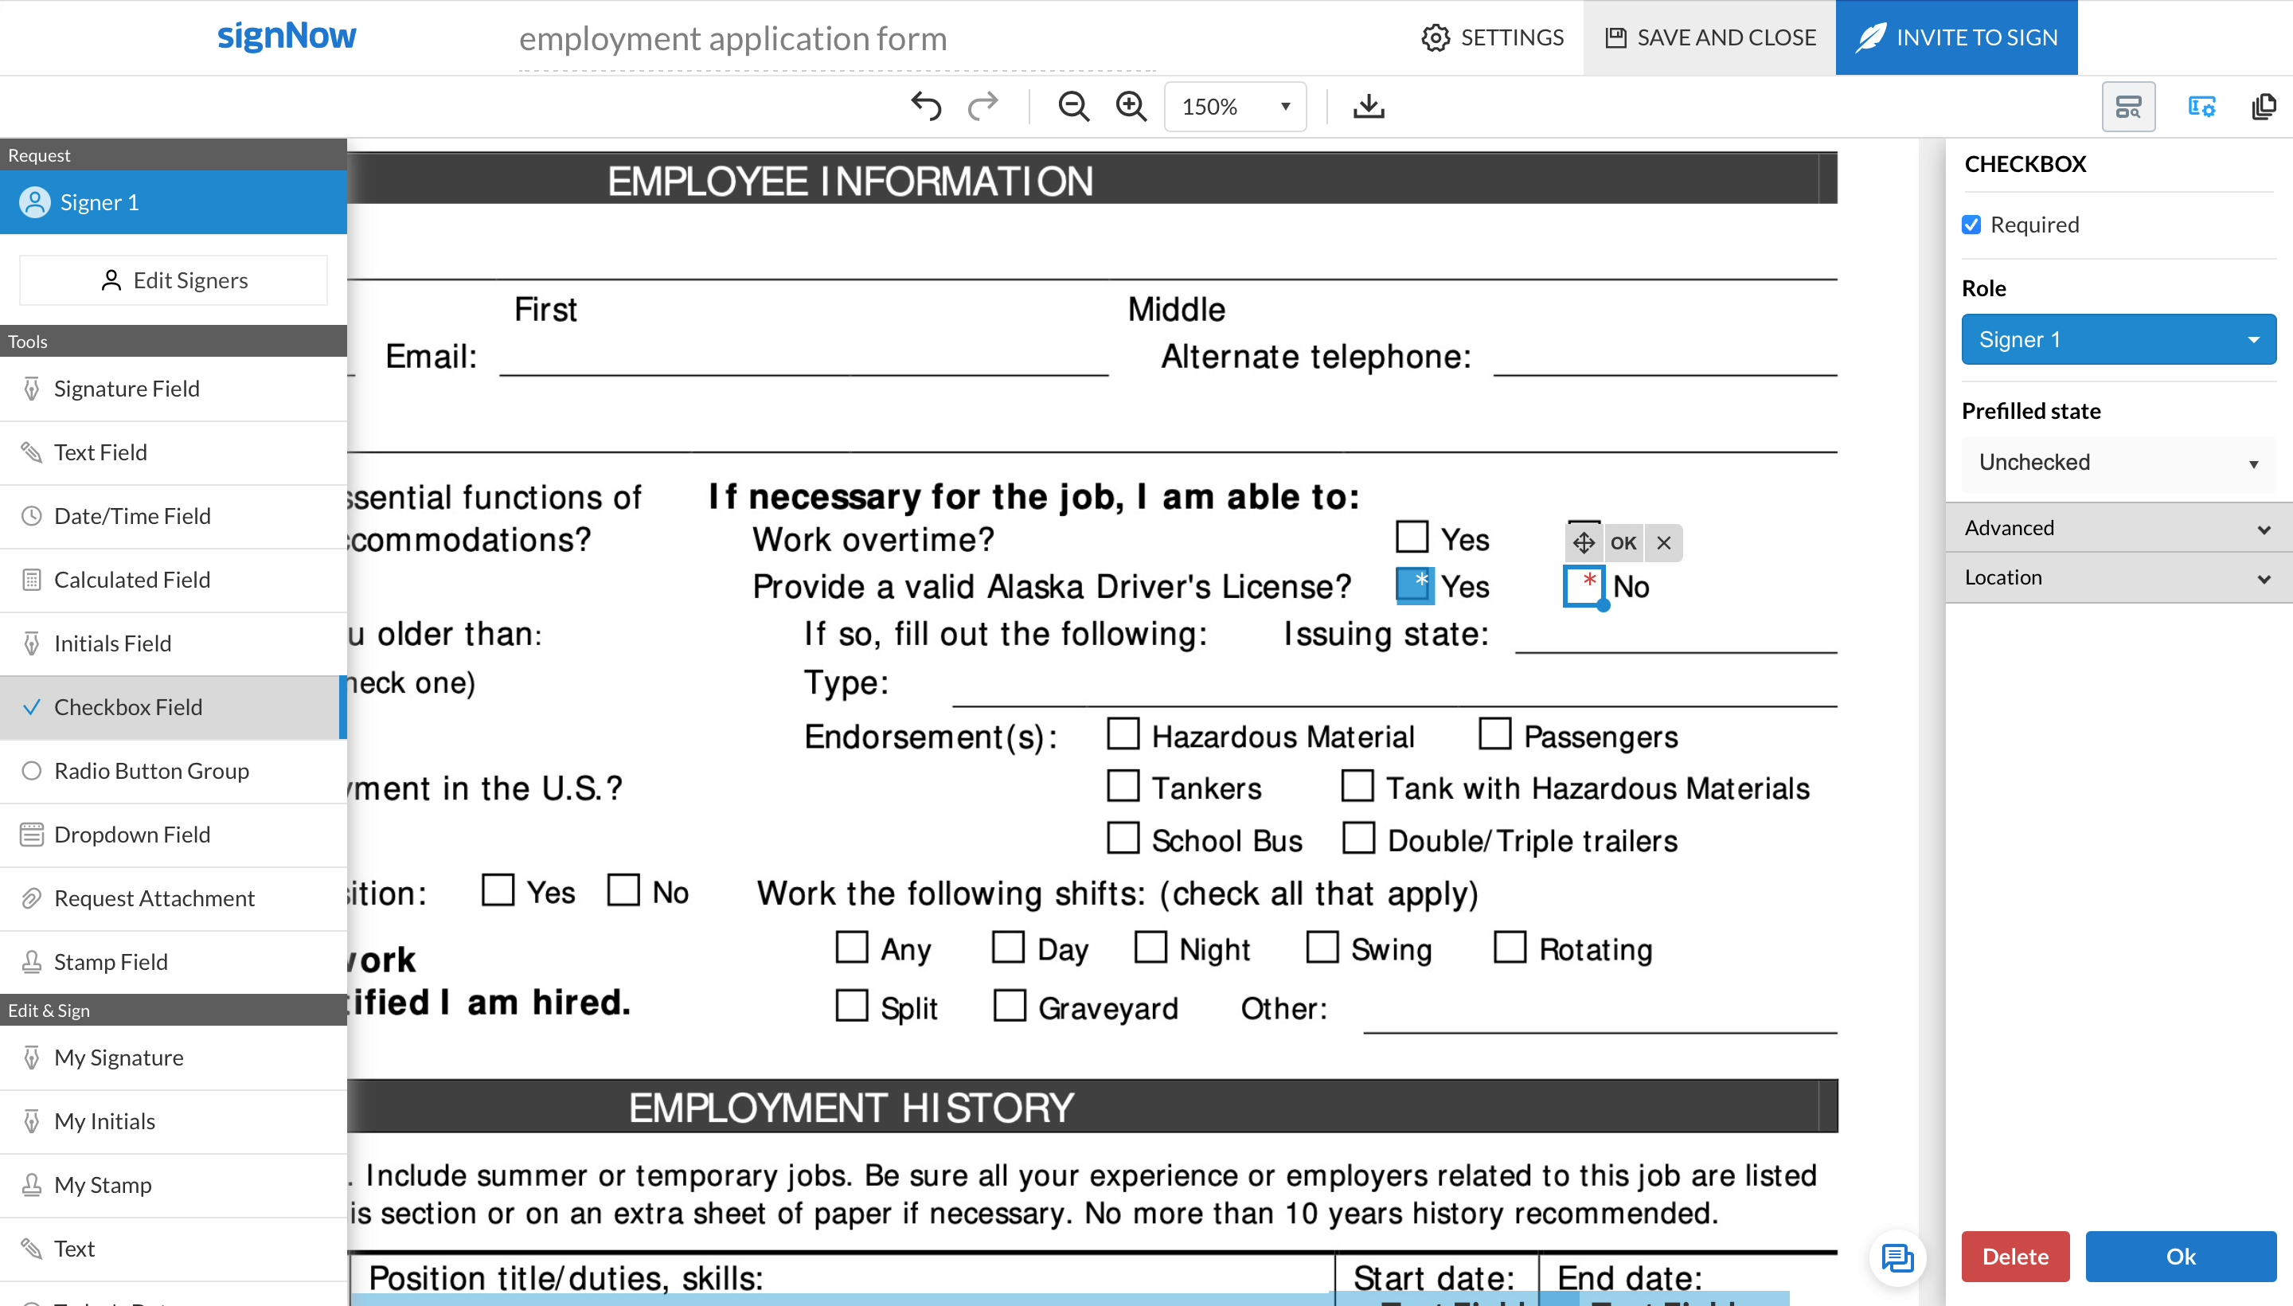
Task: Click the undo arrow icon
Action: (926, 106)
